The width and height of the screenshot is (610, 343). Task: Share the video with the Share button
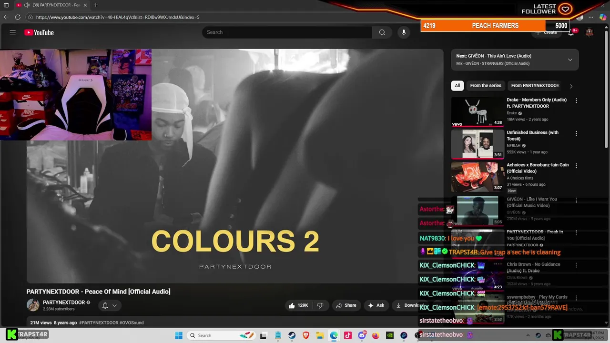pos(346,305)
